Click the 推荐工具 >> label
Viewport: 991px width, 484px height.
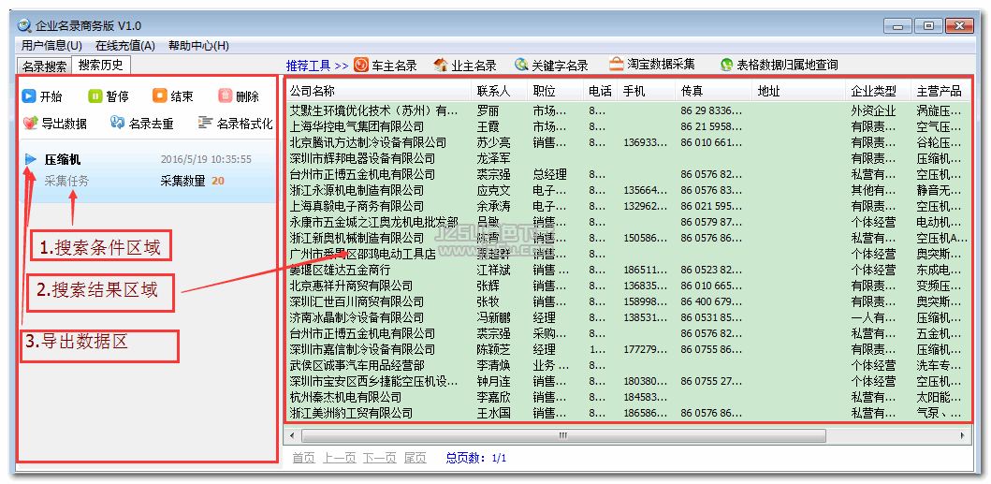[x=317, y=66]
